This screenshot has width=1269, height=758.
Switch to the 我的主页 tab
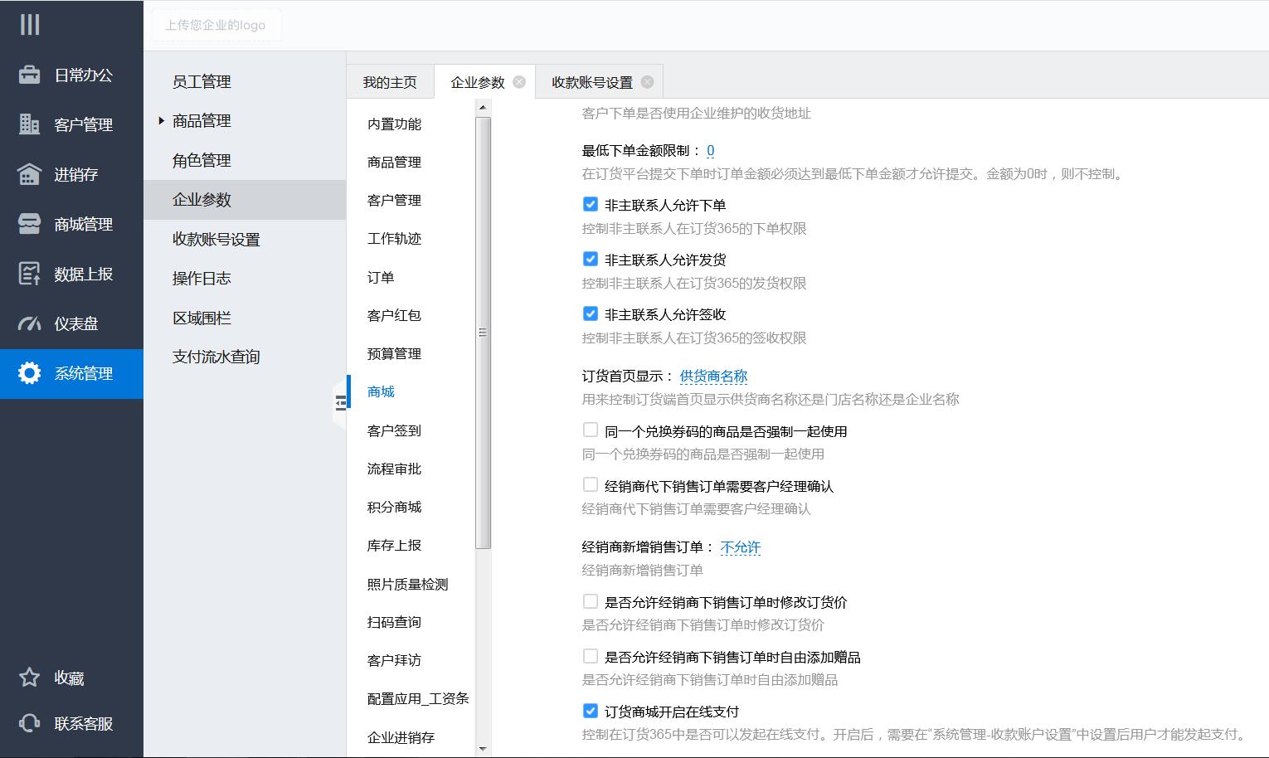[x=390, y=82]
